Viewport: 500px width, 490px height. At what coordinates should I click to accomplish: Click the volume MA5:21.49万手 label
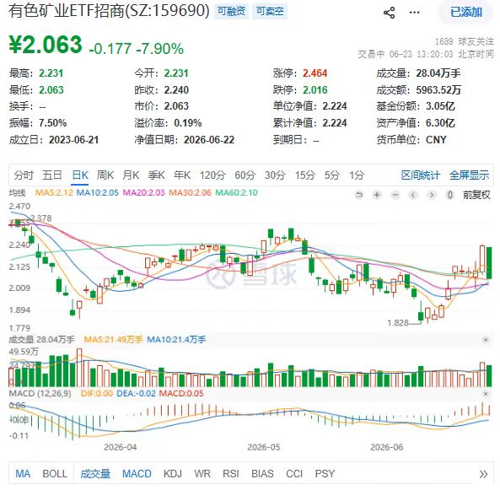click(113, 340)
